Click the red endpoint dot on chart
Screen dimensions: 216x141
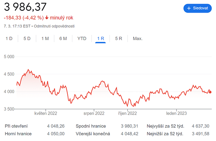[210, 92]
